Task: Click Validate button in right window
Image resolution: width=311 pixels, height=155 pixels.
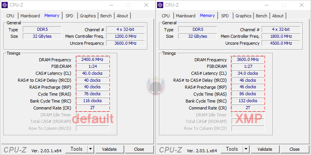Action: tap(265, 149)
